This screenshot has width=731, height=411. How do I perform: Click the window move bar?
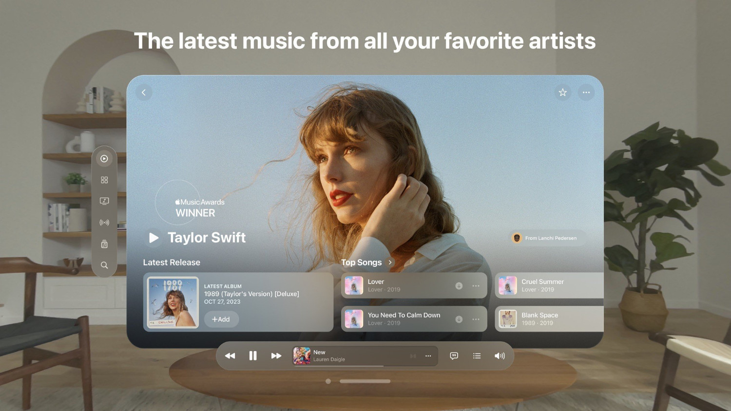tap(365, 381)
